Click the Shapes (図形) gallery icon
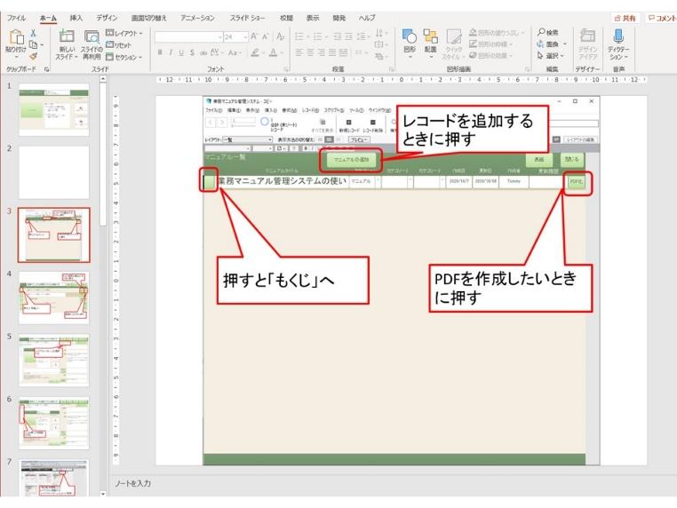This screenshot has width=677, height=508. [x=410, y=36]
